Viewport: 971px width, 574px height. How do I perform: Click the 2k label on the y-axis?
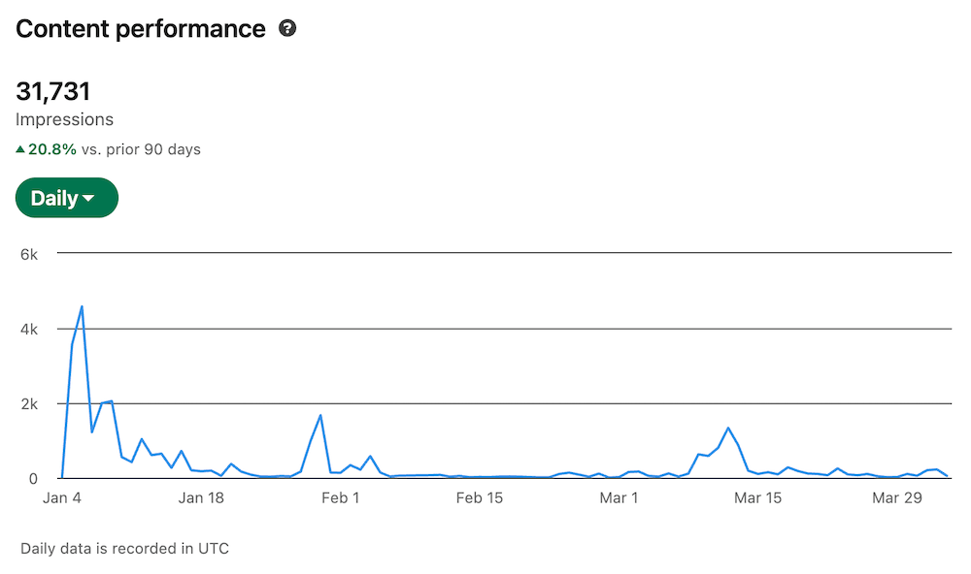click(x=29, y=403)
